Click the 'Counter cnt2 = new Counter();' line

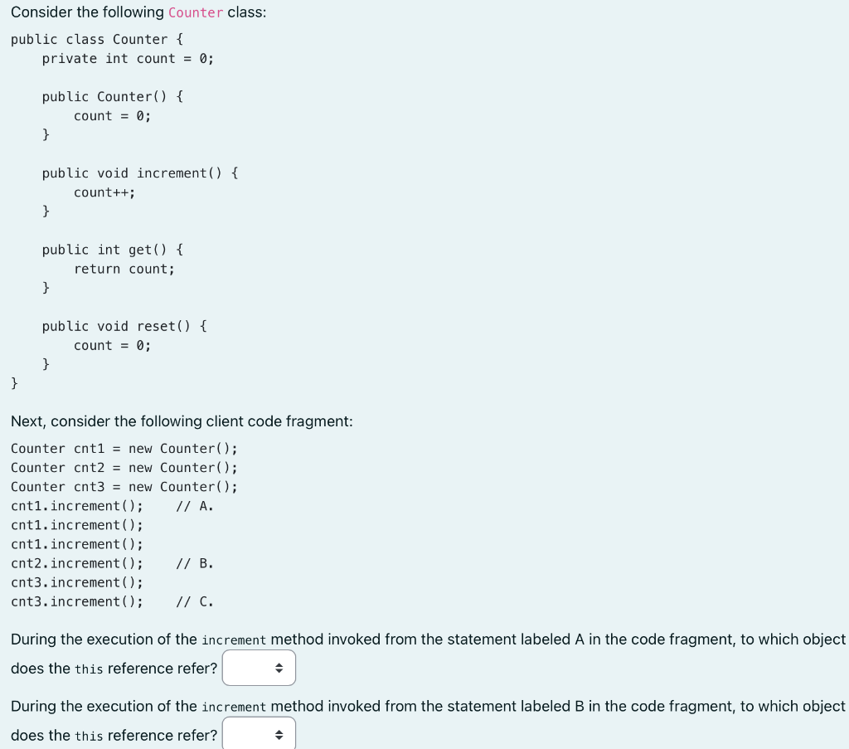124,467
